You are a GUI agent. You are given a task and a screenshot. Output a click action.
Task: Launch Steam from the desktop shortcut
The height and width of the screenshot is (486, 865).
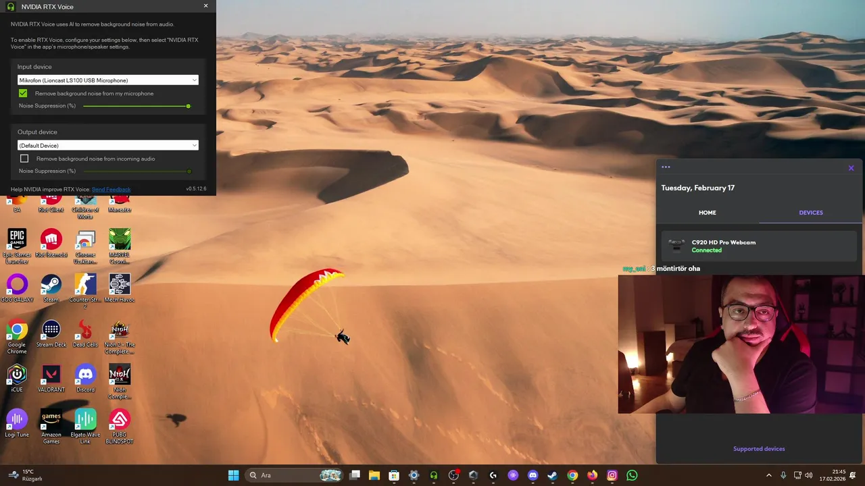[x=51, y=288]
